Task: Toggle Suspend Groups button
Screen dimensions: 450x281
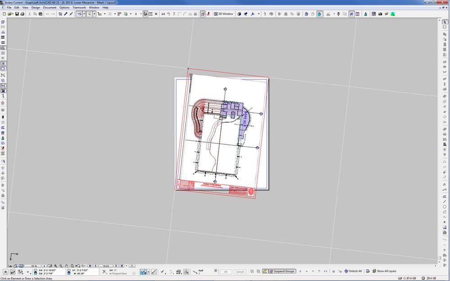Action: click(282, 271)
